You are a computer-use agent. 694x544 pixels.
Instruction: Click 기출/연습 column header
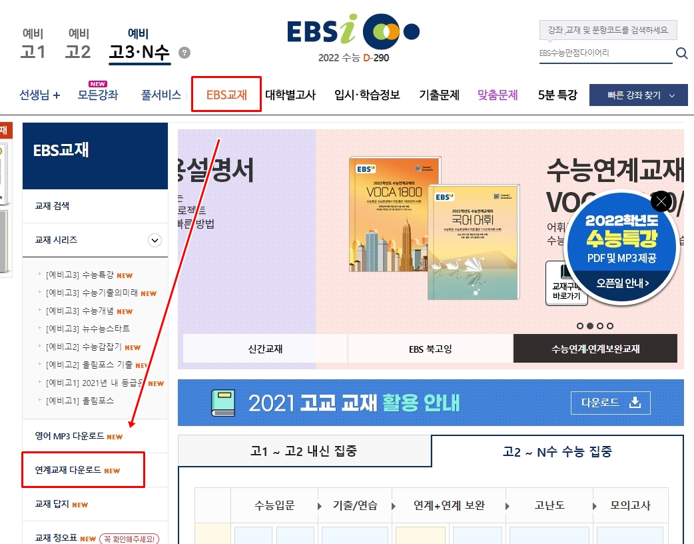(355, 505)
